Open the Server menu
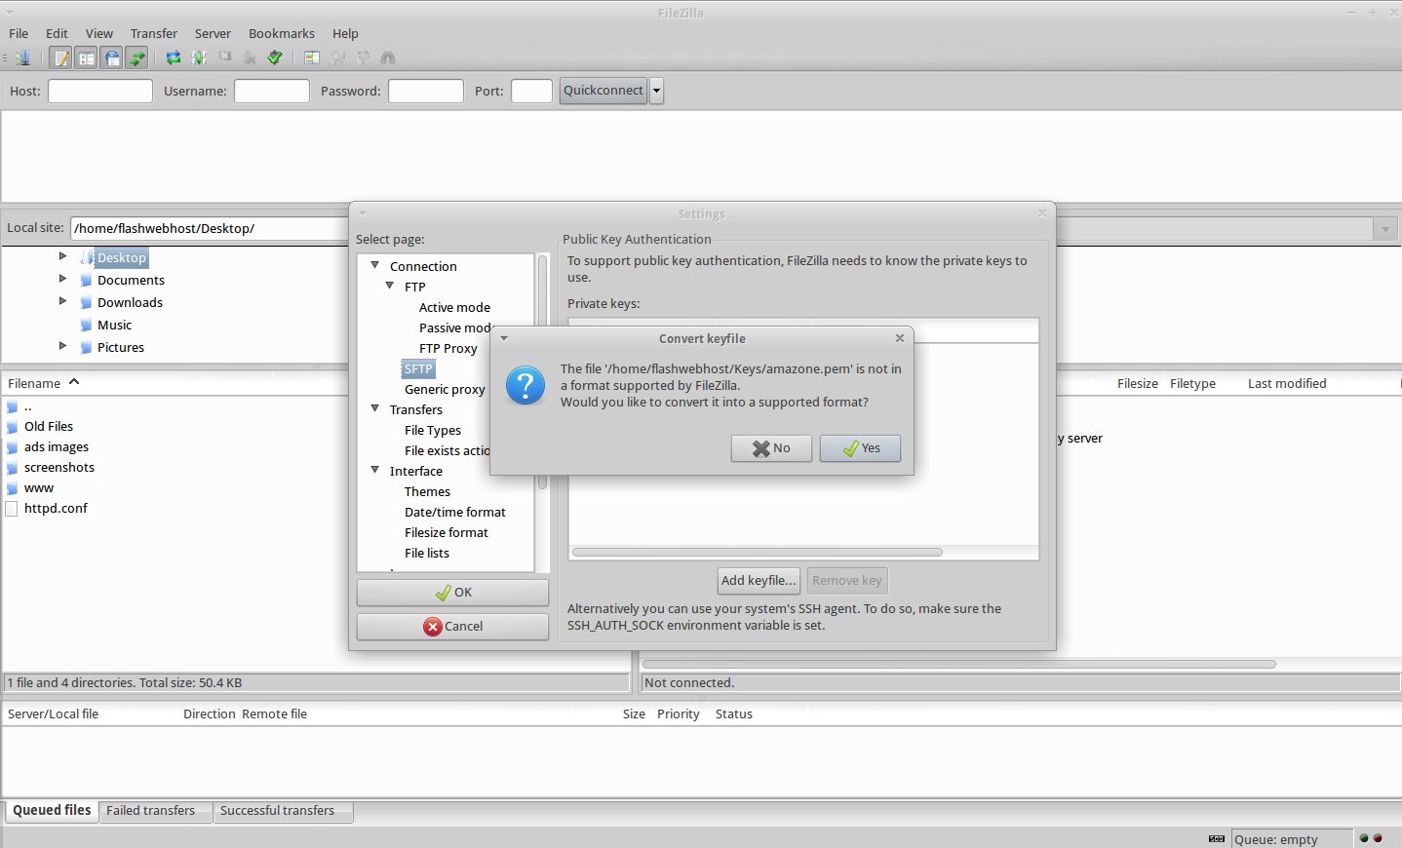1402x848 pixels. [x=213, y=33]
